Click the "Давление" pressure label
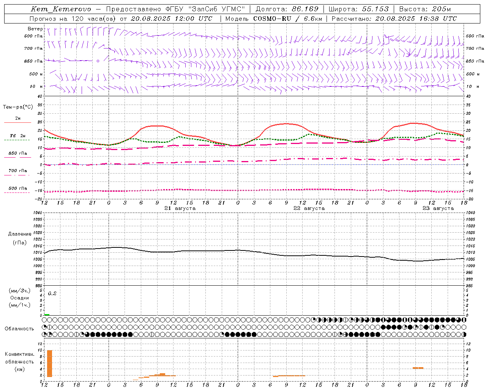The height and width of the screenshot is (388, 486). 20,234
